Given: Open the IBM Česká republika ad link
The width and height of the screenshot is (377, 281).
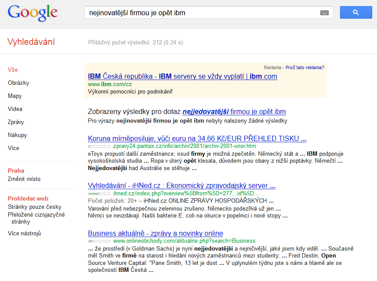Looking at the screenshot, I should 182,77.
